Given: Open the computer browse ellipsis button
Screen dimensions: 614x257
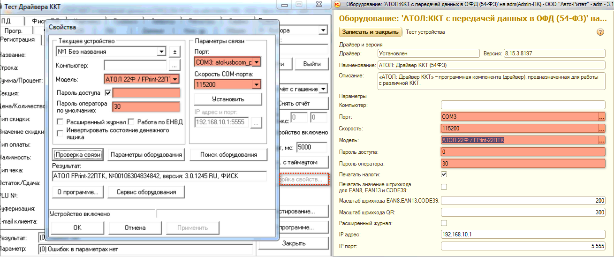Looking at the screenshot, I should tap(174, 65).
